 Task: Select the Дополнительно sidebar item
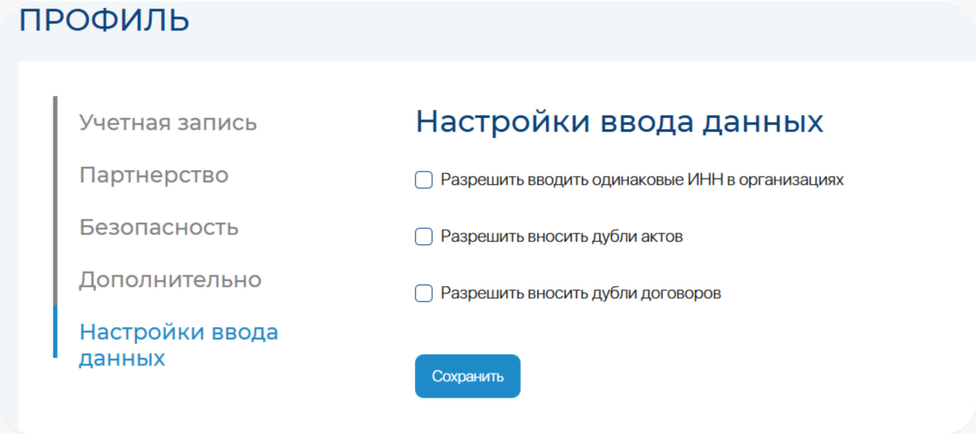coord(170,280)
